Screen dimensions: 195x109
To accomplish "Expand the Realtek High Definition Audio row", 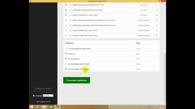I will (157, 5).
